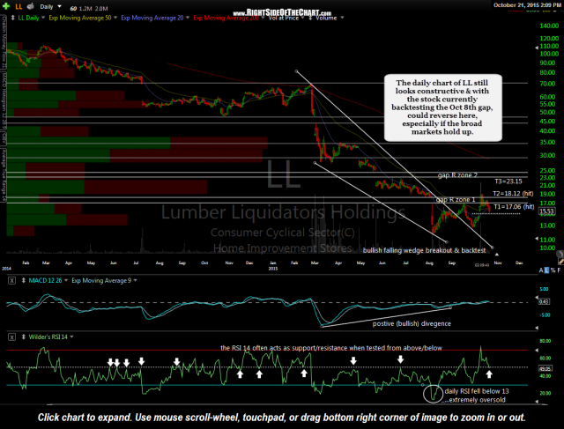
Task: Click the Nov label on the time axis
Action: tap(498, 263)
